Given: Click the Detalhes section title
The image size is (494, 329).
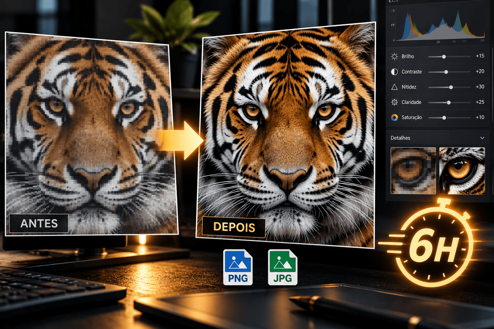Looking at the screenshot, I should (x=401, y=138).
